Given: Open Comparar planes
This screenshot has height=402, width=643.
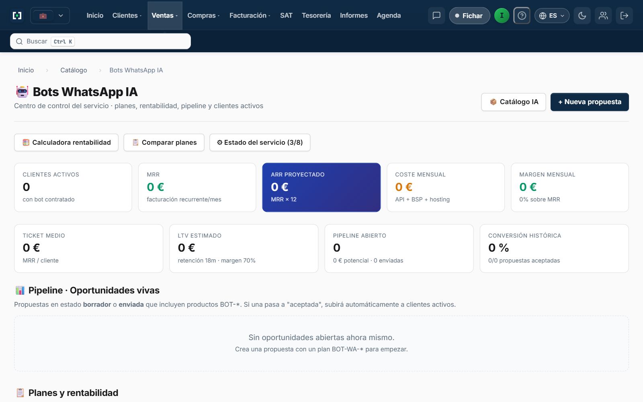Looking at the screenshot, I should pos(164,143).
